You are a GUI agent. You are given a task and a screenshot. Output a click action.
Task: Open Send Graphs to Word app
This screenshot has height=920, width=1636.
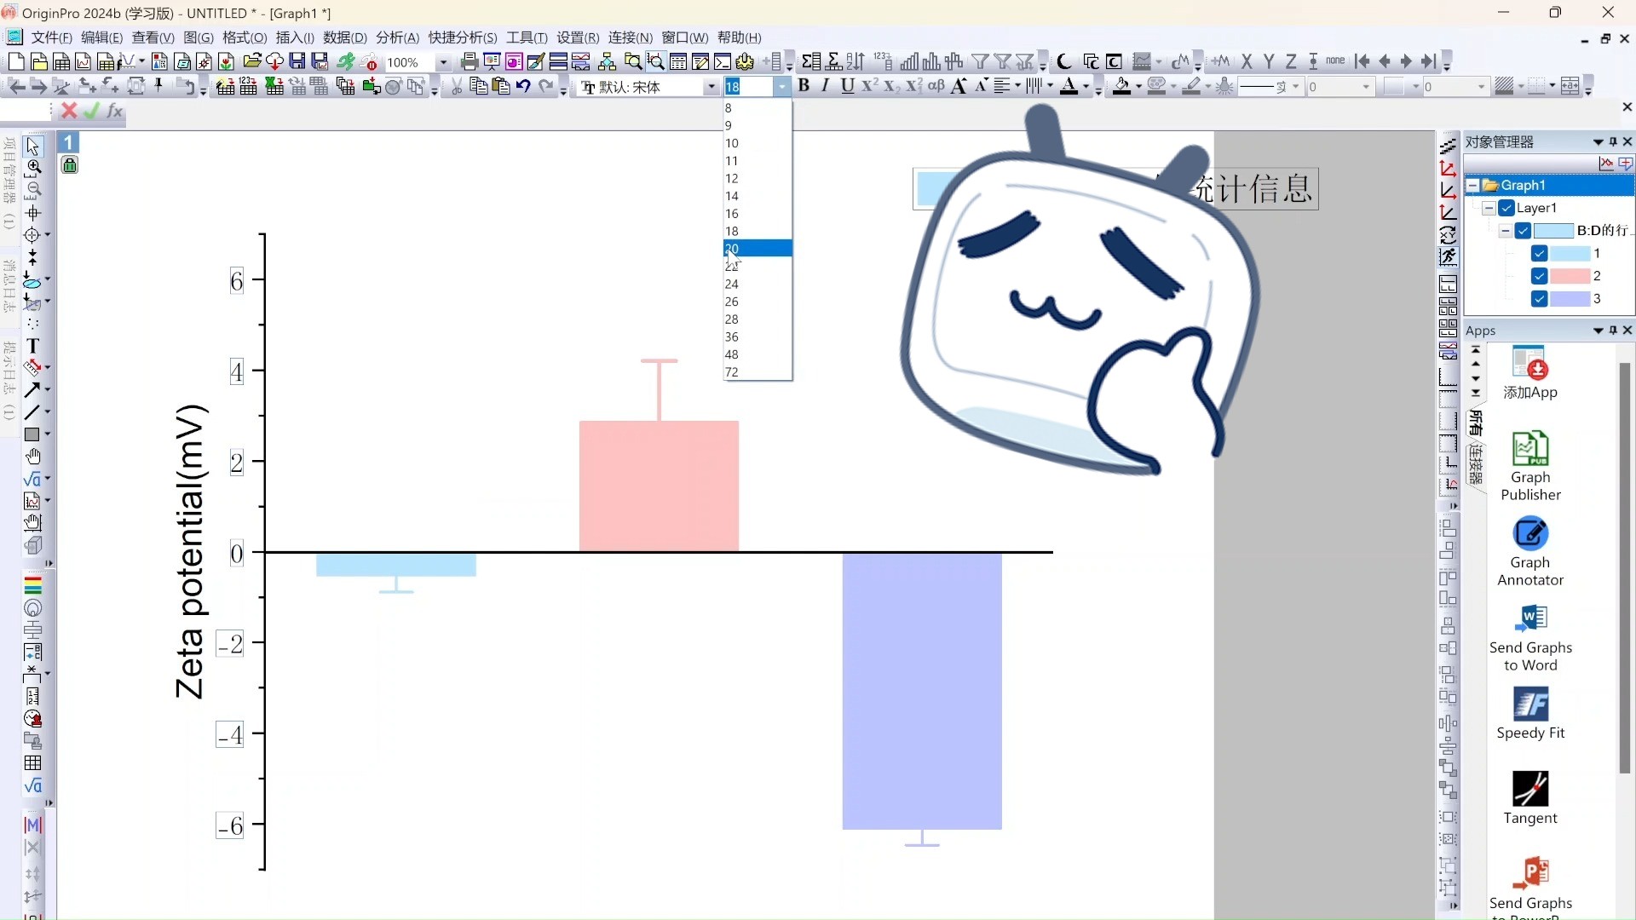pos(1530,619)
